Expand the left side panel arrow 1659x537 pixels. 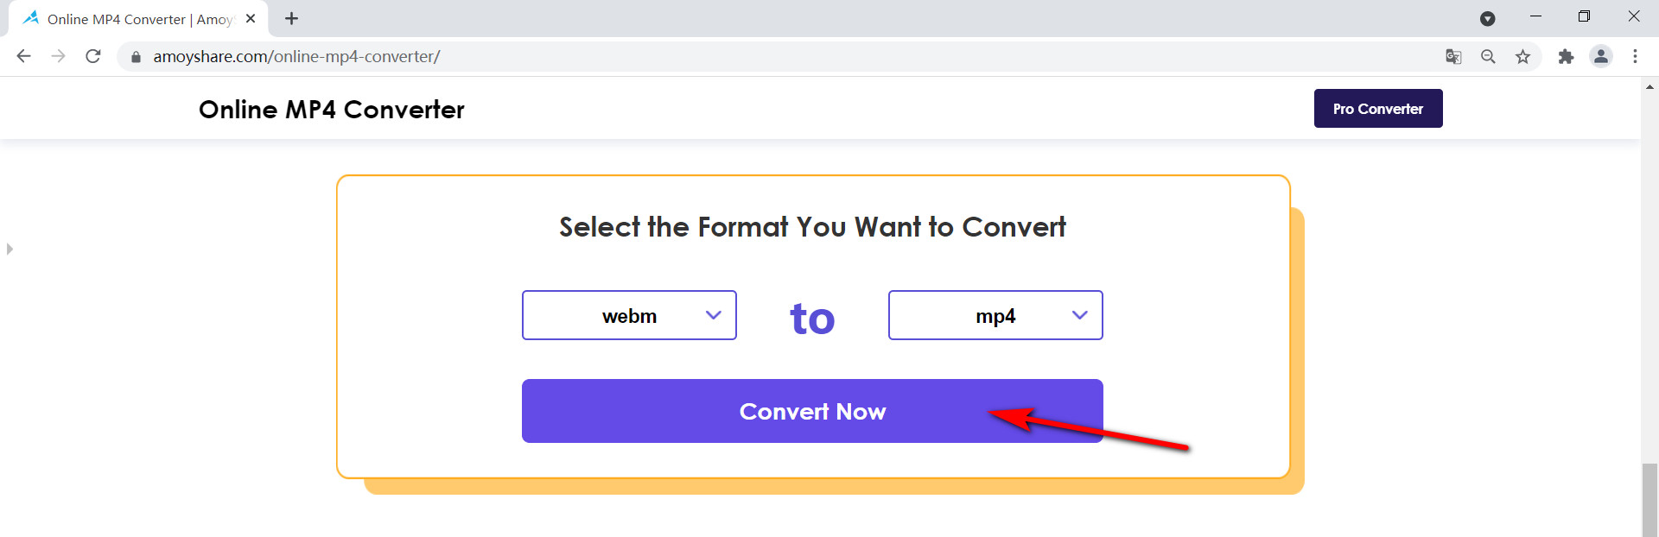pos(10,249)
